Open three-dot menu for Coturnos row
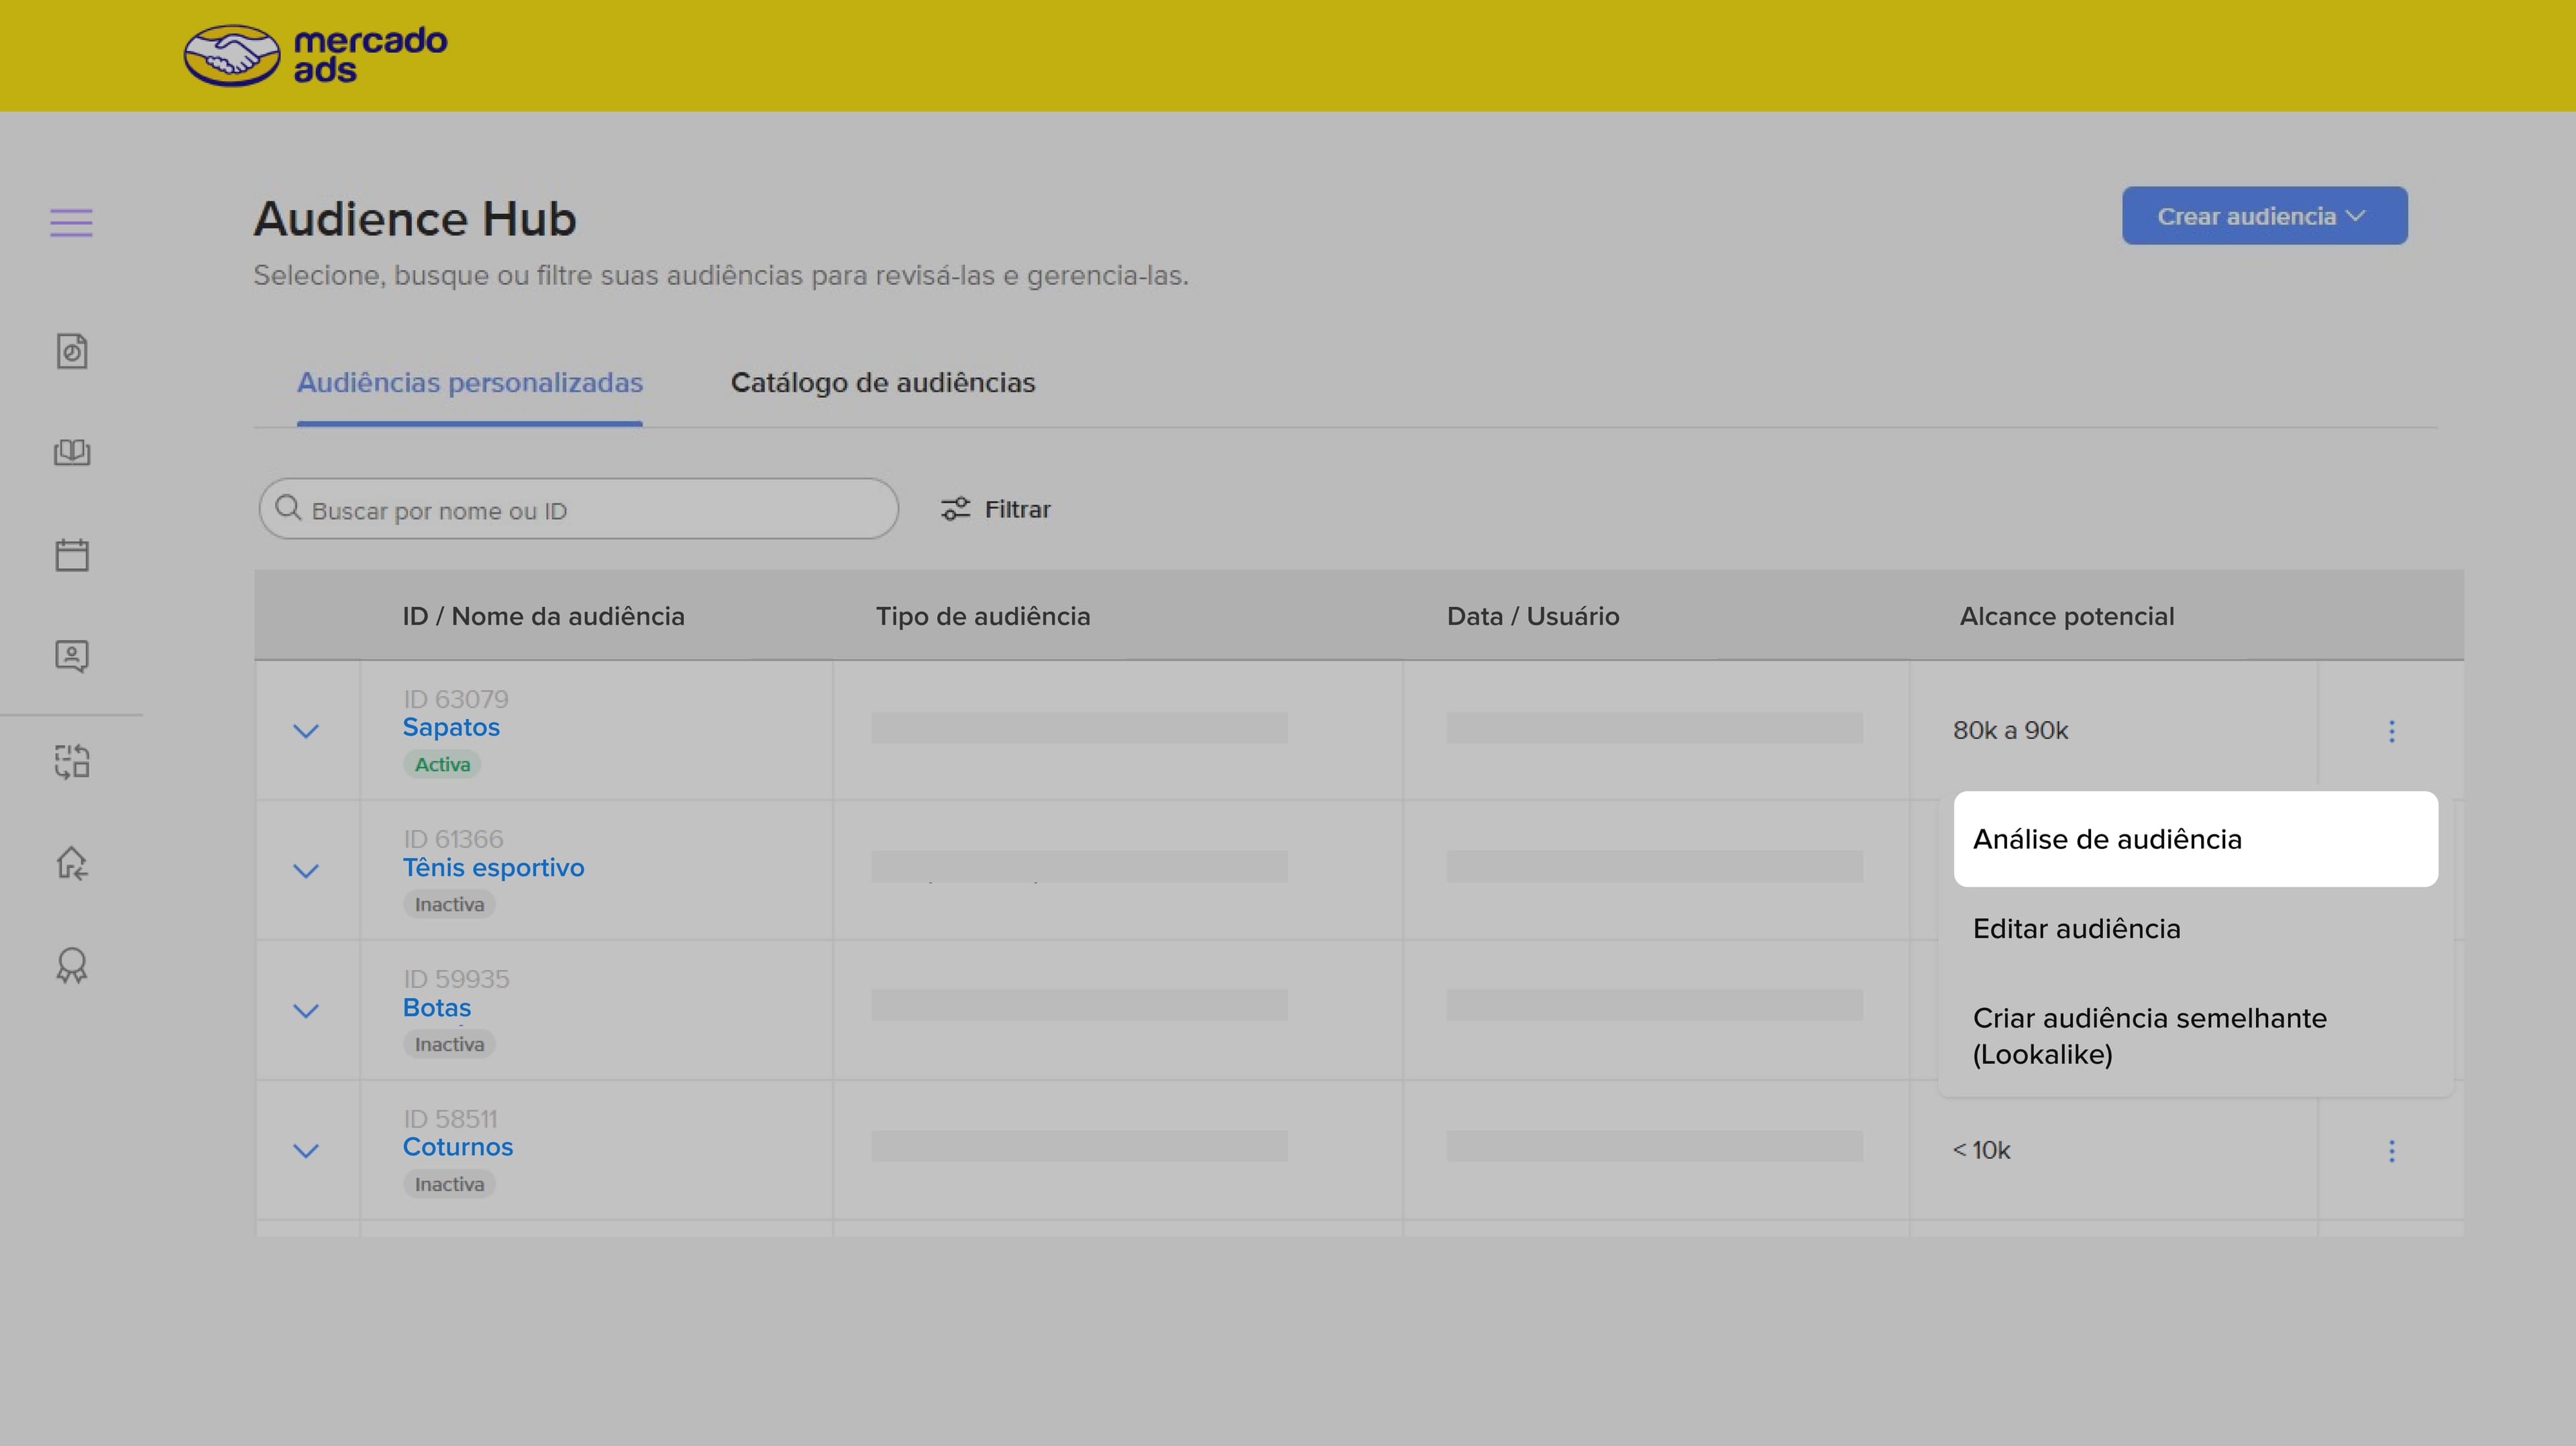 2392,1151
